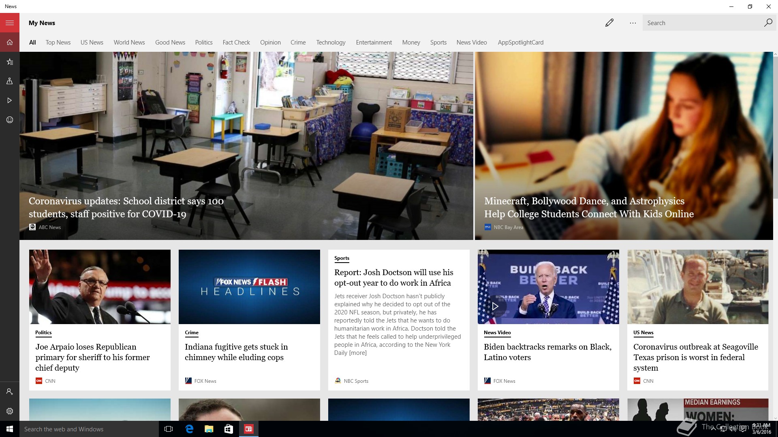Click the Sports category label on Doctson card
Screen dimensions: 778x437
click(342, 258)
